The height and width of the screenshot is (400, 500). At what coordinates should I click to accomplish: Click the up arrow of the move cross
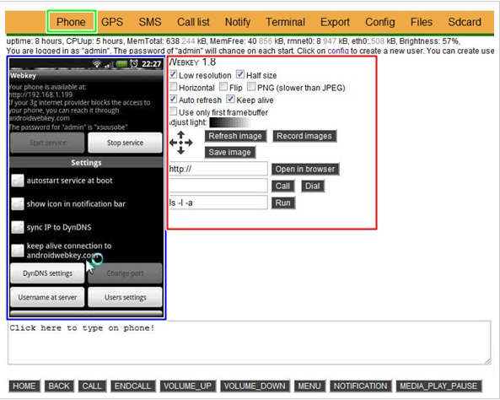[181, 135]
